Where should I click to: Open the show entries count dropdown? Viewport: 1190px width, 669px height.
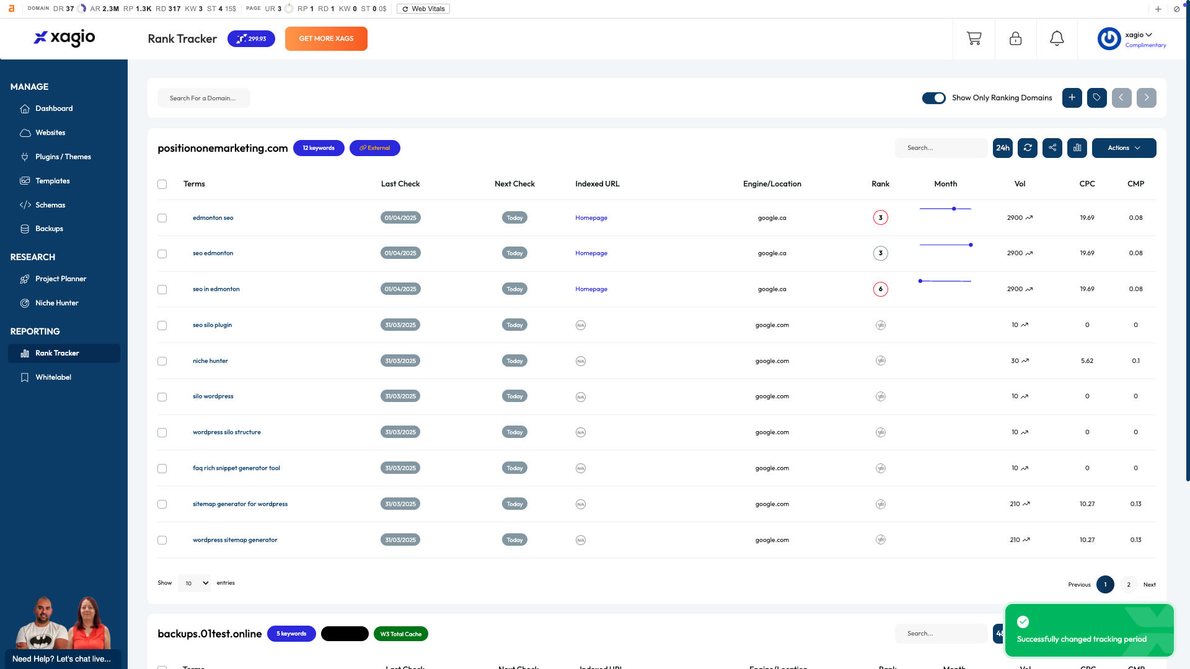(x=194, y=583)
